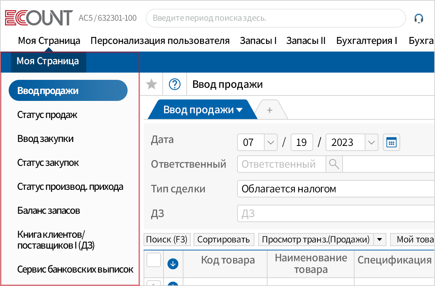Search for Ответственный using the magnifier icon

click(334, 164)
